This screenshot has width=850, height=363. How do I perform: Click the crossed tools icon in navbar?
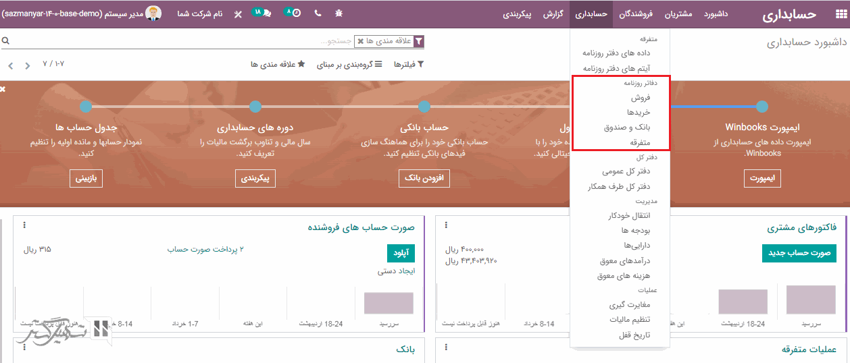(238, 14)
